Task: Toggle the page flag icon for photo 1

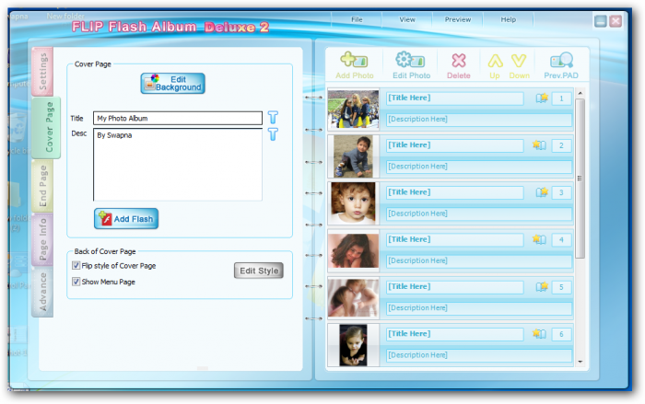Action: click(542, 98)
